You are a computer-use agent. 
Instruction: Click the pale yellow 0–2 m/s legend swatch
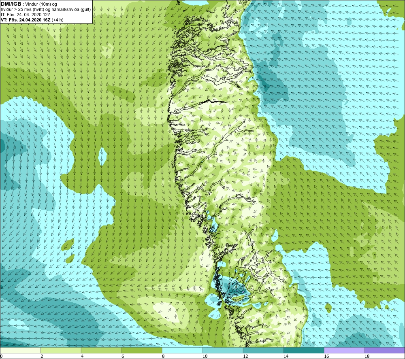20,350
